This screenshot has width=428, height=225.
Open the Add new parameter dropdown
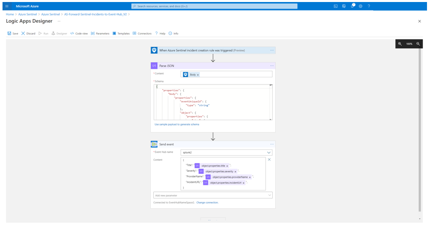(x=269, y=195)
